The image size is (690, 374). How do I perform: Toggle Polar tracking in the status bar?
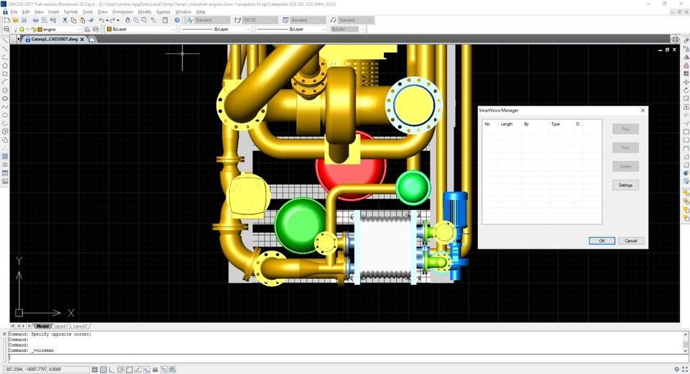click(x=121, y=370)
